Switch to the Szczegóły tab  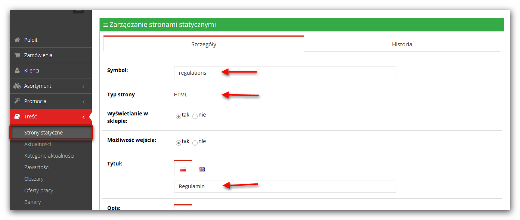[204, 44]
